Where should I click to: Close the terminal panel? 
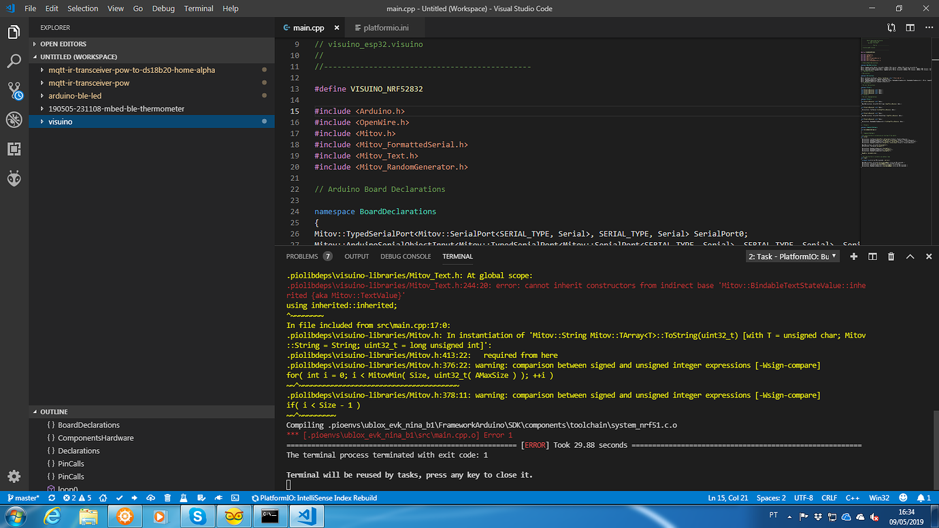point(929,257)
